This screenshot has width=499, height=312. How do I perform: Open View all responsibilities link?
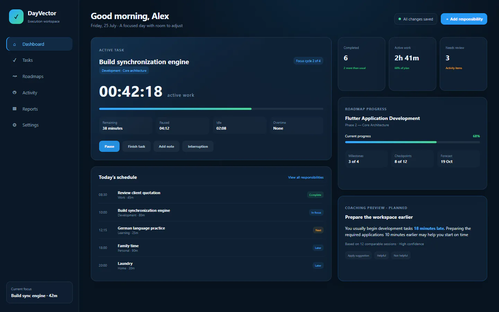coord(306,177)
